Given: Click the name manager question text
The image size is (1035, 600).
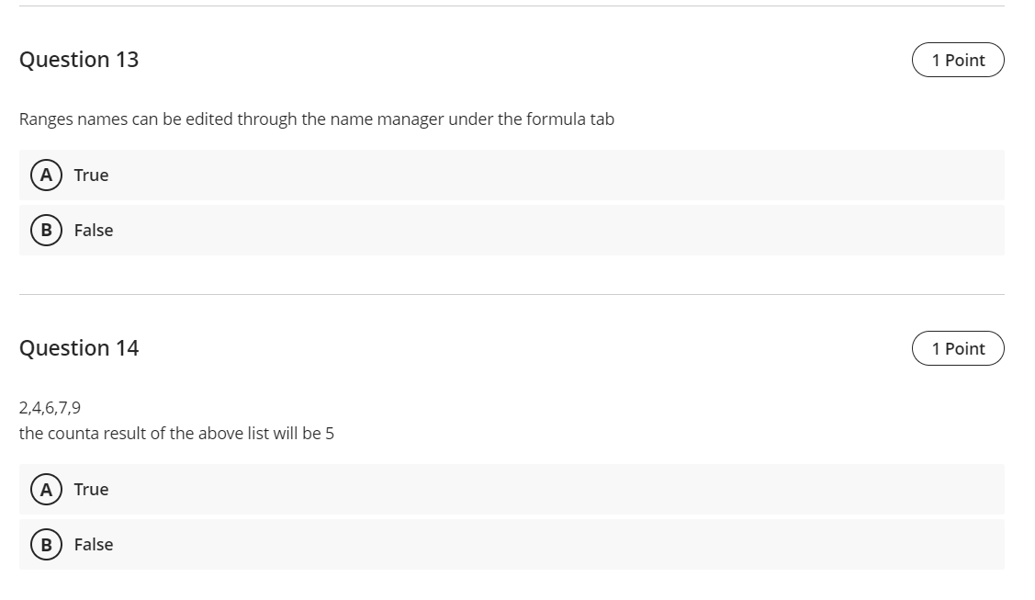Looking at the screenshot, I should (317, 119).
